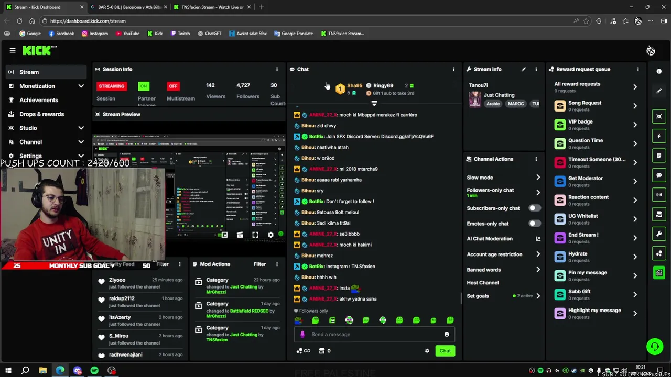Expand All reward requests arrow
Image resolution: width=671 pixels, height=377 pixels.
635,87
